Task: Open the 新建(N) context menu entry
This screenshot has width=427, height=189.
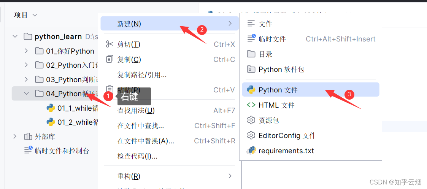Action: [x=170, y=24]
